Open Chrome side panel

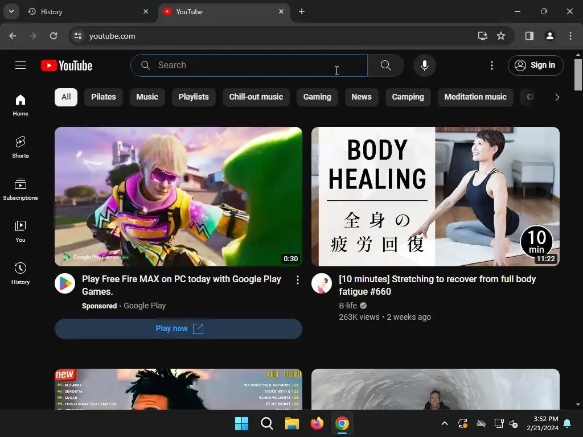[529, 36]
